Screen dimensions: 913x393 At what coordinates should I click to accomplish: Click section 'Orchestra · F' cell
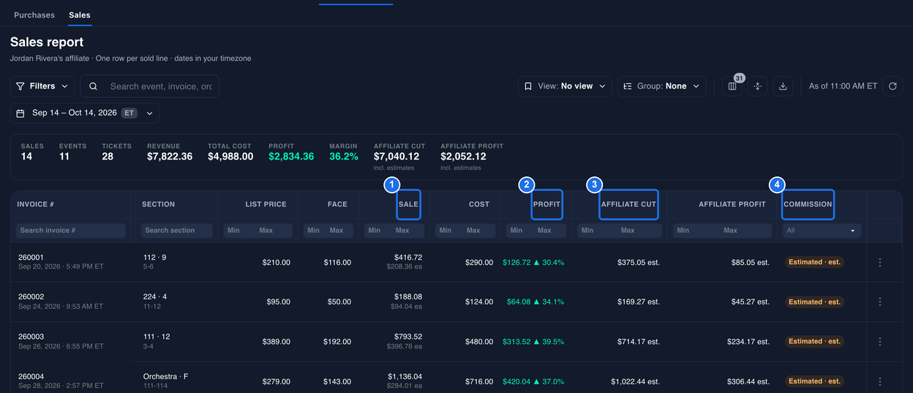pos(166,376)
